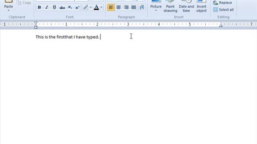The height and width of the screenshot is (144, 257).
Task: Open Insert object dialog
Action: [x=202, y=6]
